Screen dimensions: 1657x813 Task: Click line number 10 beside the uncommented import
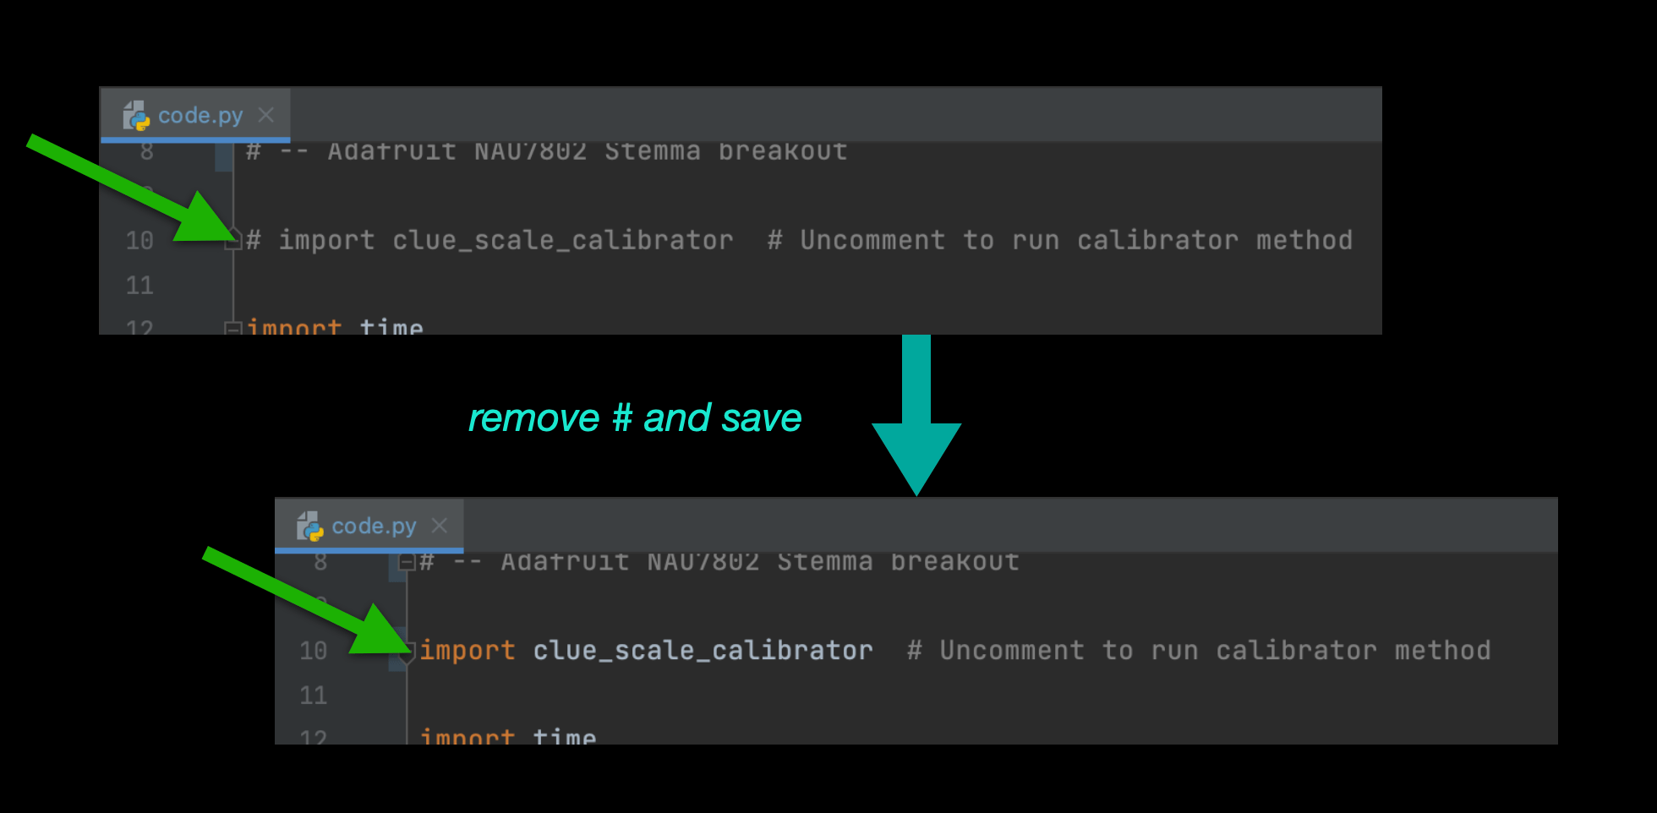click(313, 651)
